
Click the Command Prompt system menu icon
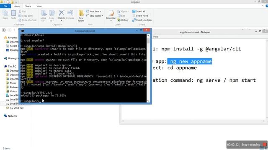pyautogui.click(x=22, y=31)
